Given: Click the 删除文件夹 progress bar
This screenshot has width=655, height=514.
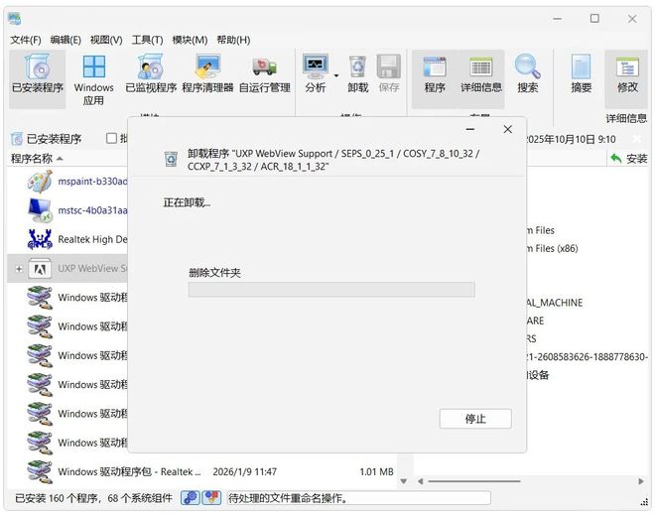Looking at the screenshot, I should coord(331,290).
